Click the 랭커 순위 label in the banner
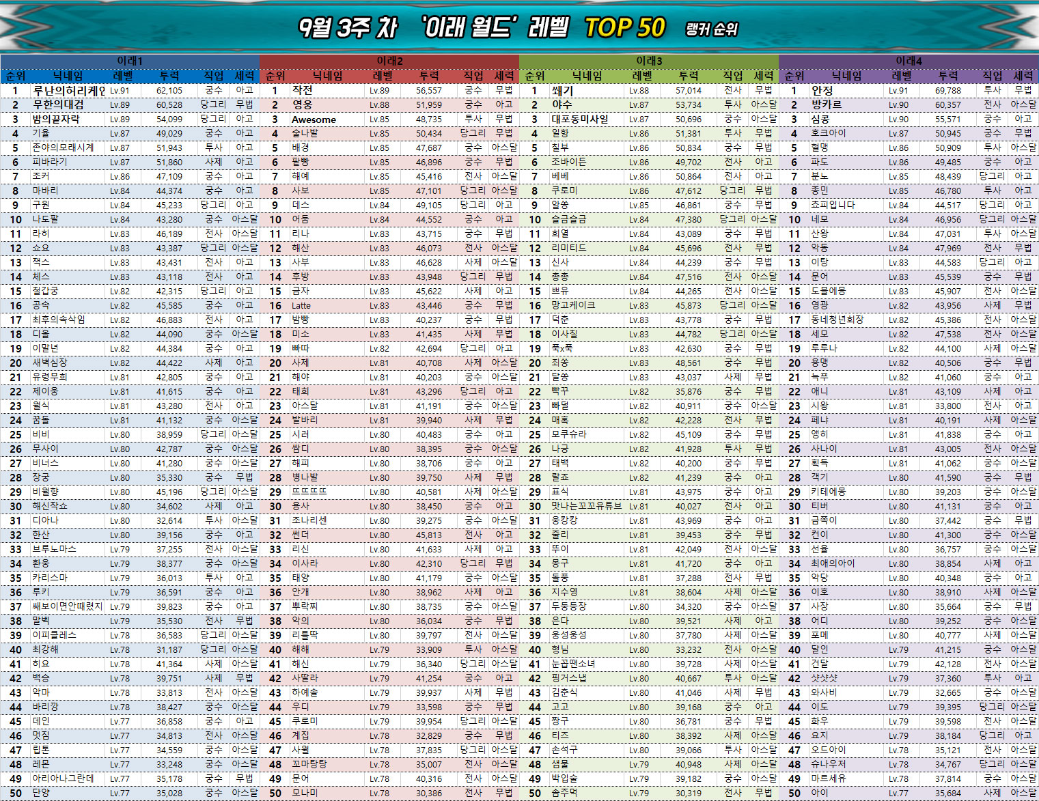This screenshot has height=801, width=1039. click(711, 29)
